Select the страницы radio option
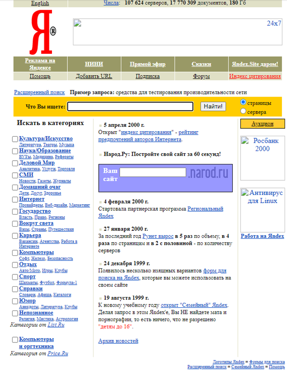 pos(243,102)
